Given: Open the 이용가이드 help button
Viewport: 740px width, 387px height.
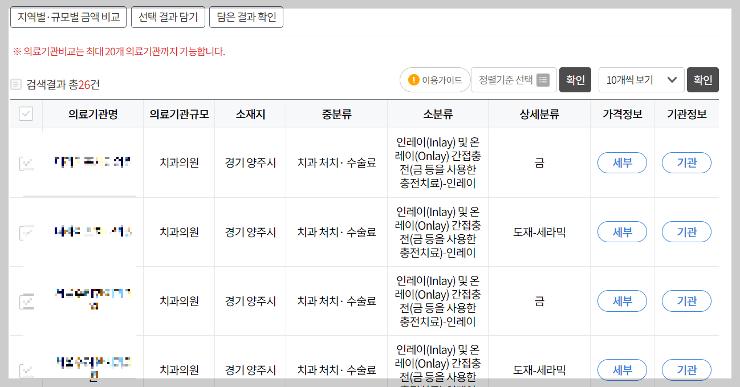Looking at the screenshot, I should tap(435, 80).
